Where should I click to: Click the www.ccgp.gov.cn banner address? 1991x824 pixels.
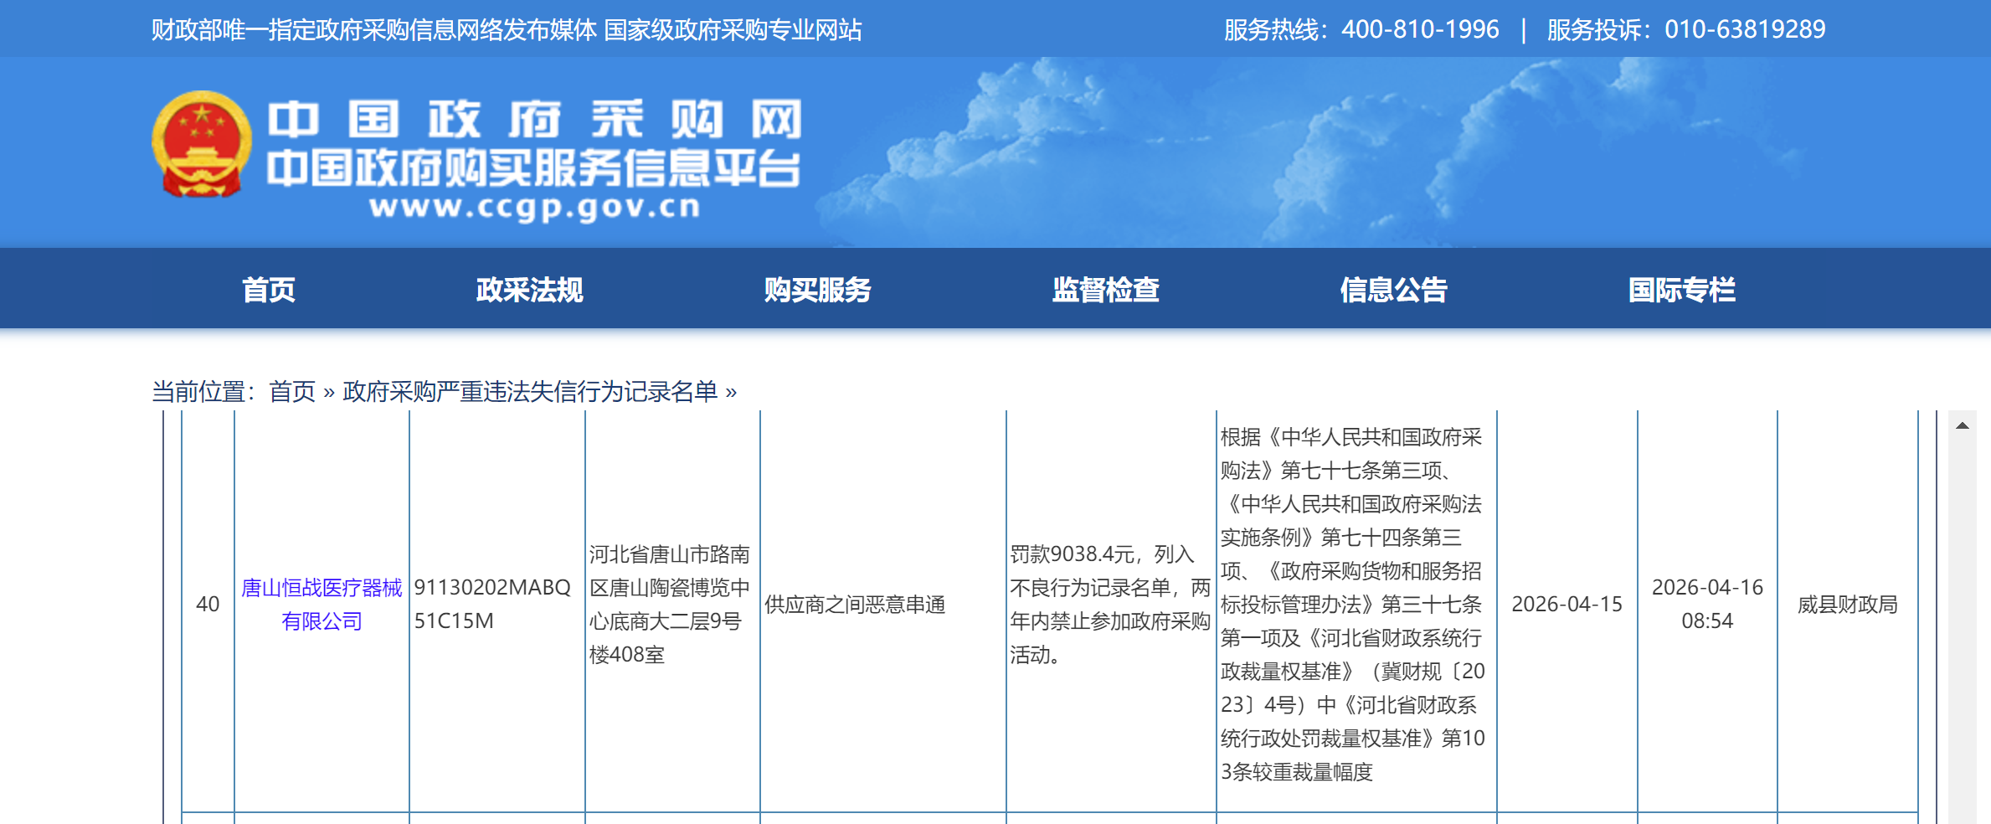[534, 207]
